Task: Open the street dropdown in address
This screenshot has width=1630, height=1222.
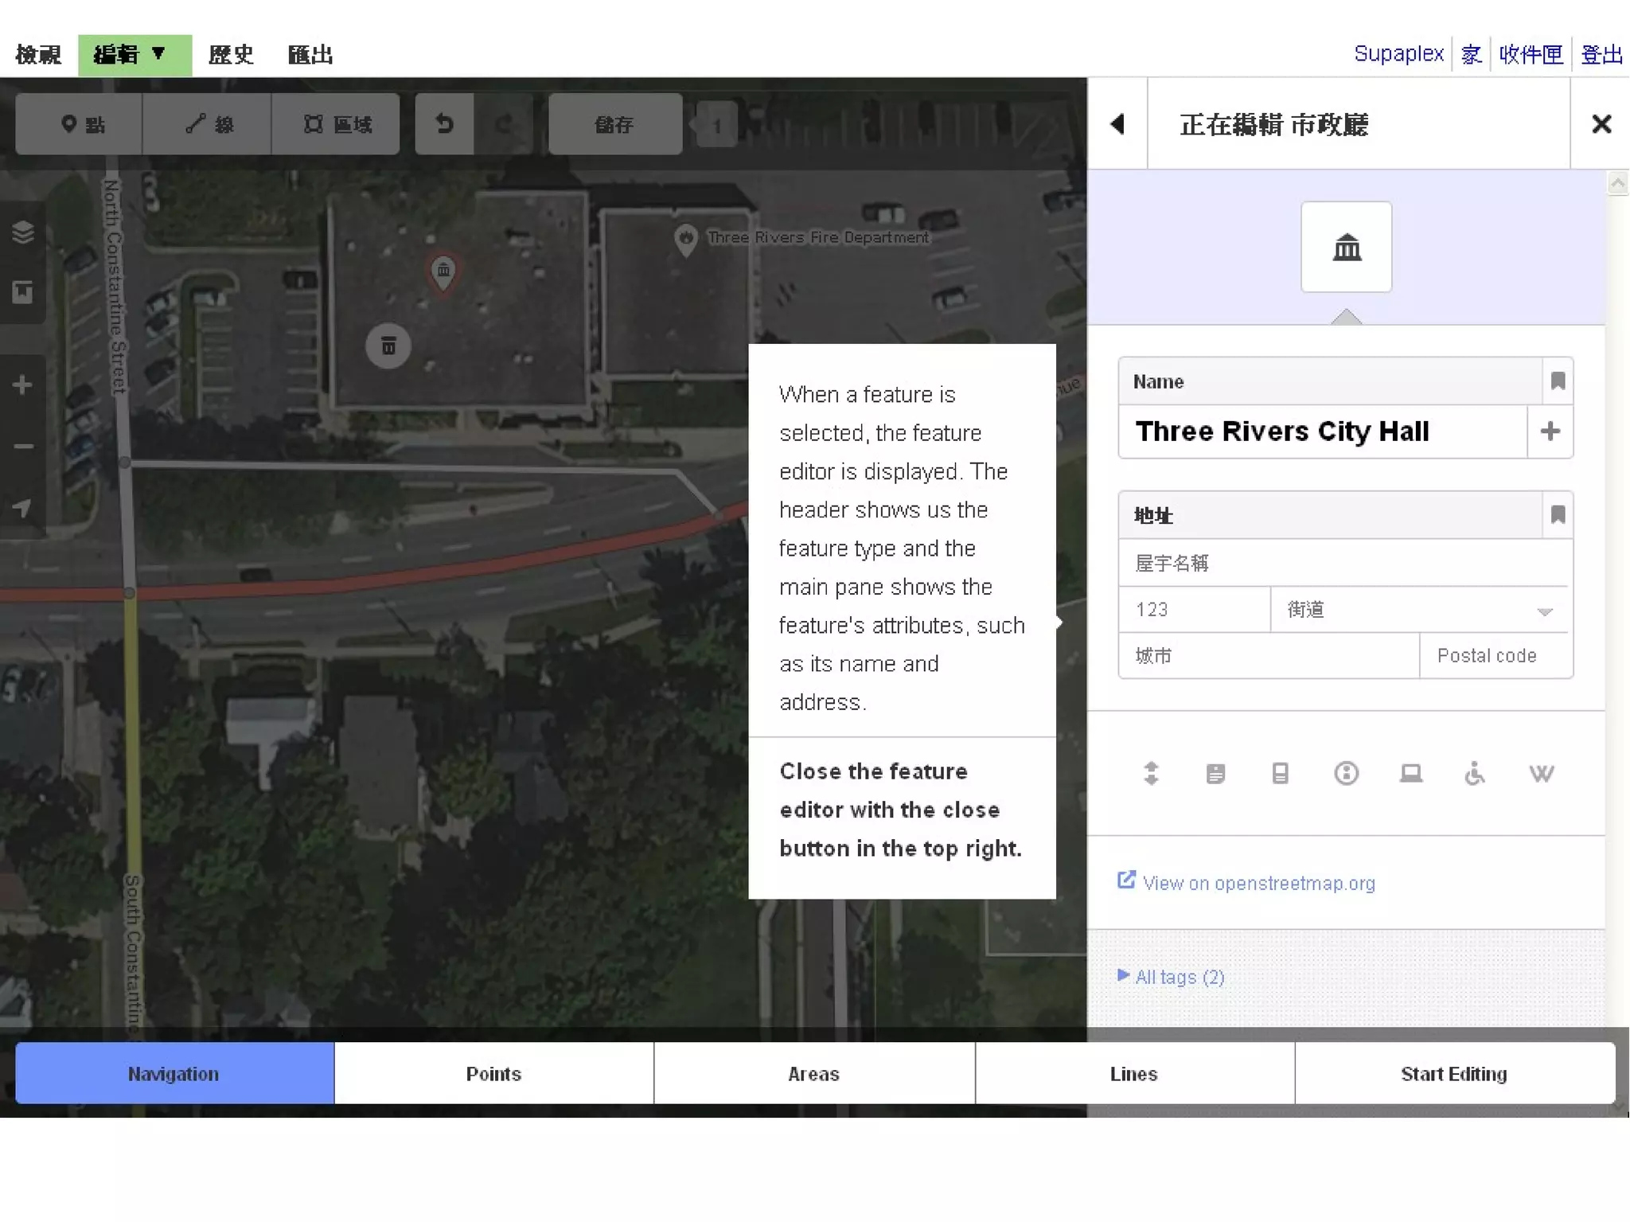Action: point(1544,611)
